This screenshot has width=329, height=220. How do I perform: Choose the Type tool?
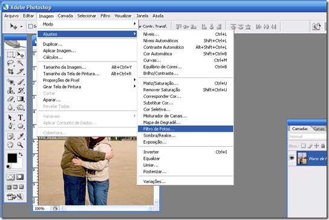click(x=21, y=117)
